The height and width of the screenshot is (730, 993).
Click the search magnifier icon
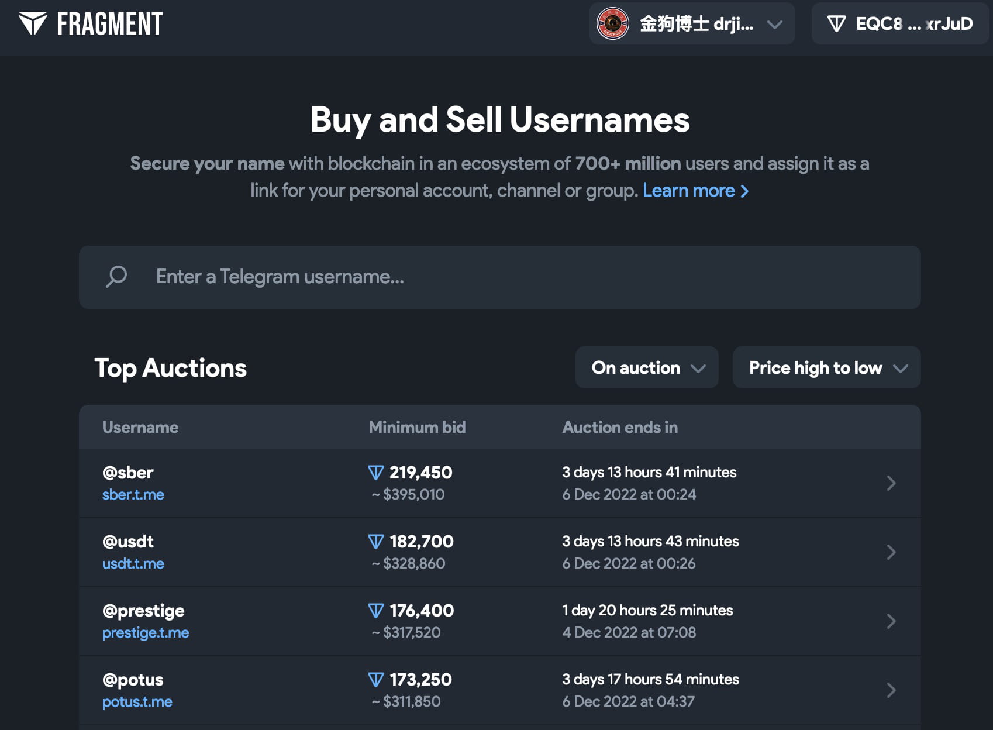(116, 277)
